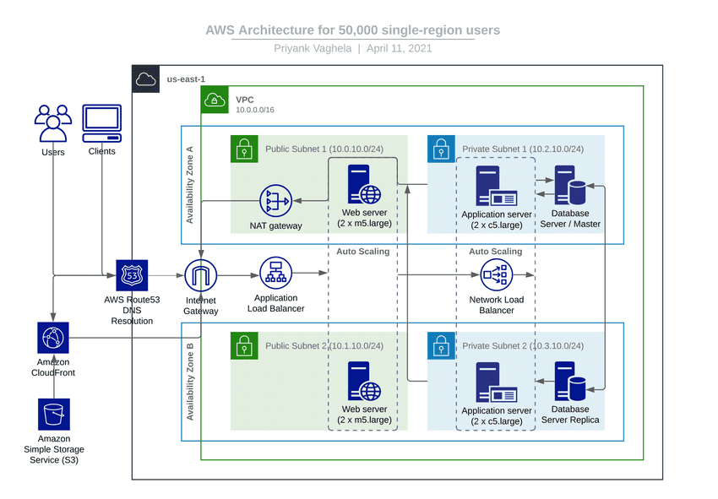Click the Private Subnet 1 lock icon

(441, 149)
